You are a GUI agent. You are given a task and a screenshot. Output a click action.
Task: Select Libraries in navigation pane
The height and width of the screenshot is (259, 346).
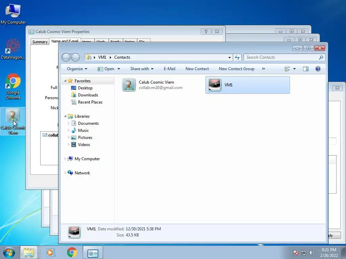tap(82, 116)
